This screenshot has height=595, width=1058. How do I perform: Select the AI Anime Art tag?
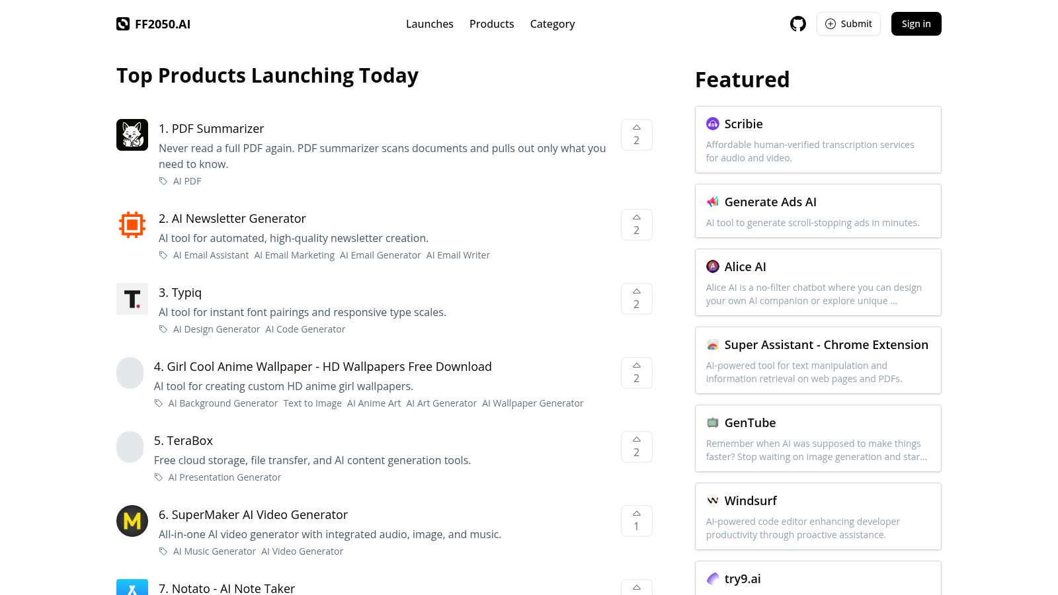(374, 403)
